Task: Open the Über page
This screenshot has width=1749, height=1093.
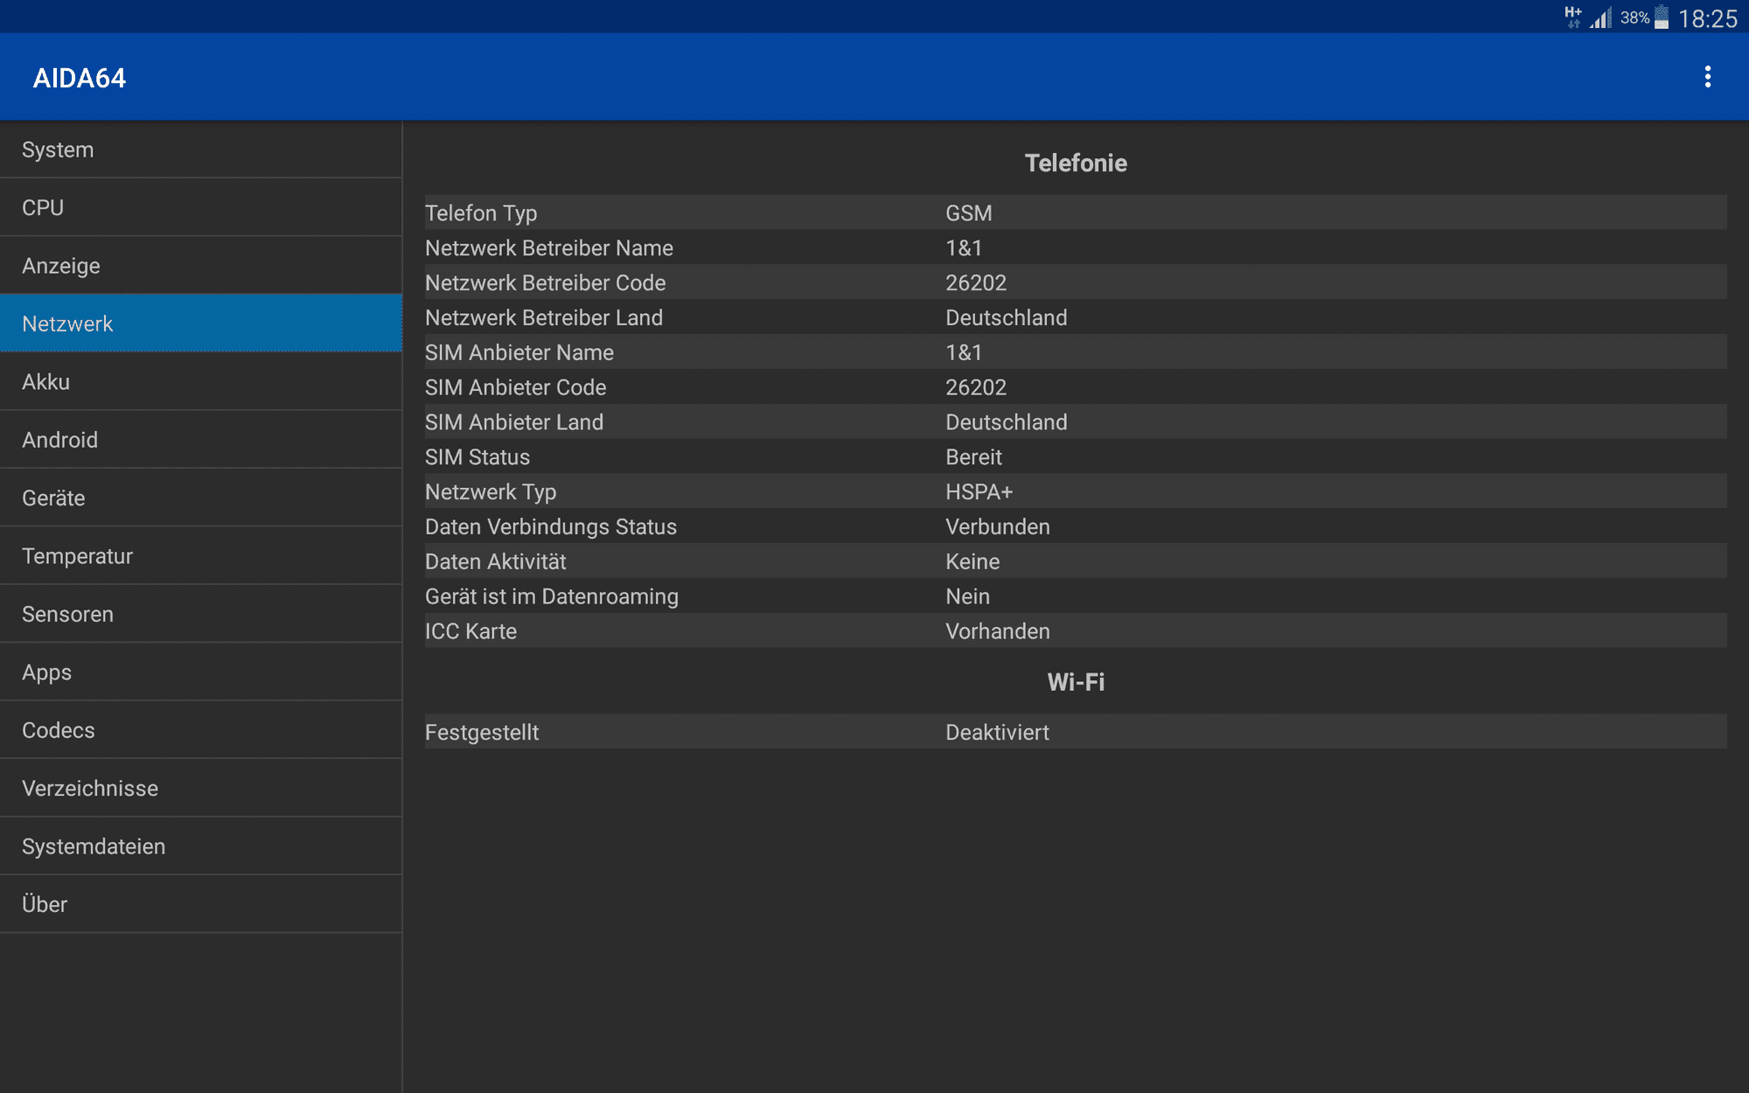Action: [x=201, y=904]
